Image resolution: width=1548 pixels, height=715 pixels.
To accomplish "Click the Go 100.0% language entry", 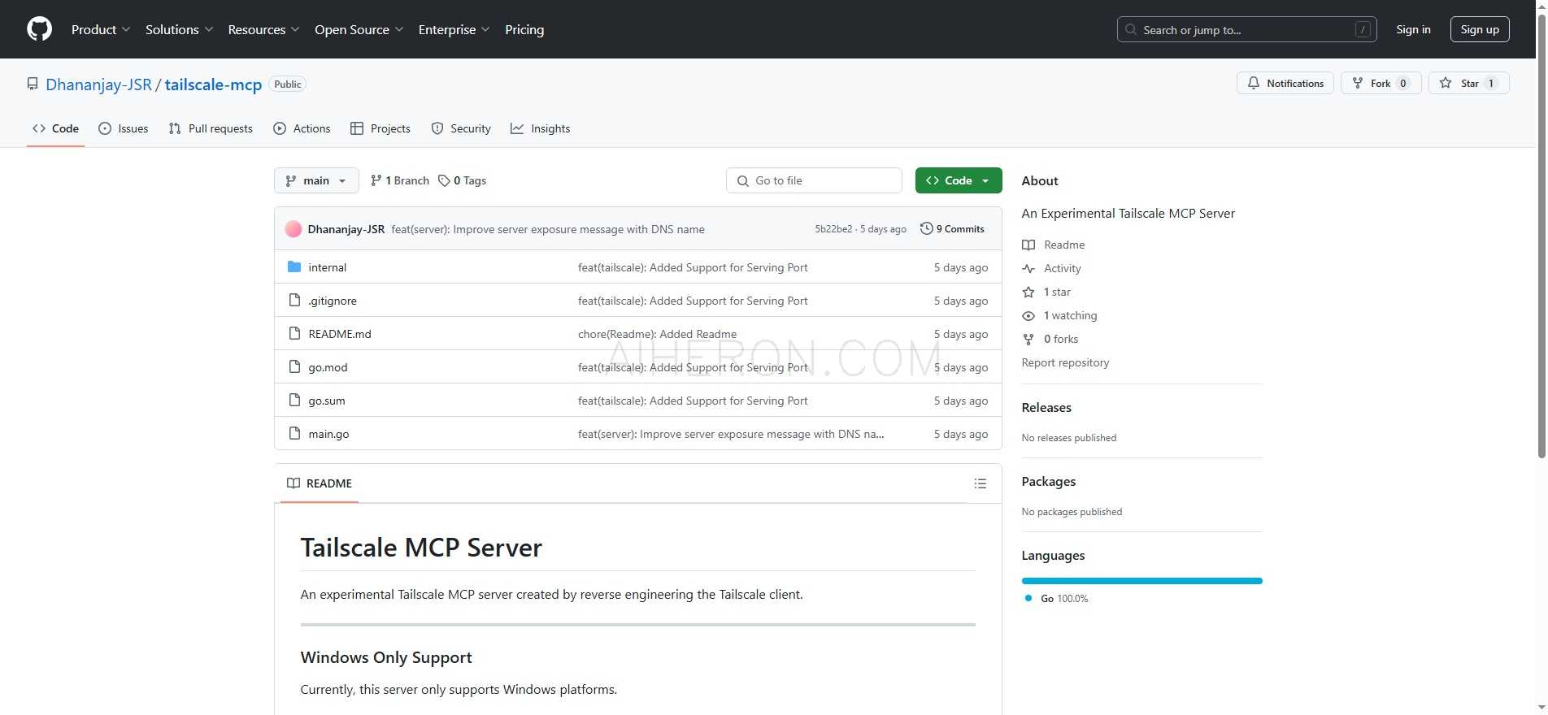I will tap(1056, 598).
